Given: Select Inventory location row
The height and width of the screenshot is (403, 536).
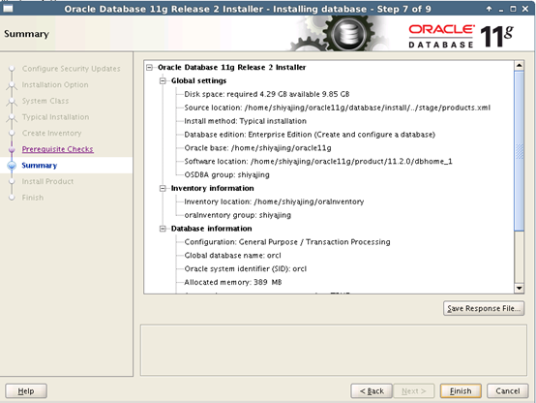Looking at the screenshot, I should [274, 201].
